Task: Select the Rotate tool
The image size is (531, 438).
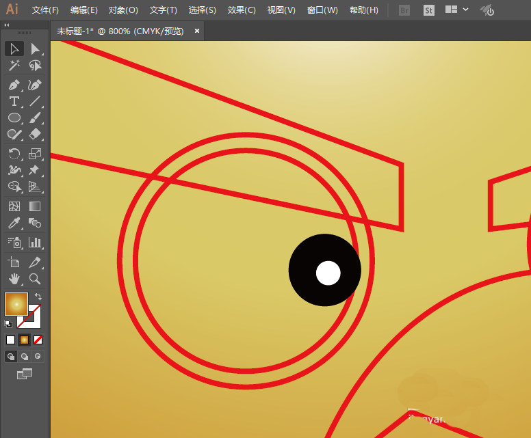Action: pyautogui.click(x=14, y=154)
